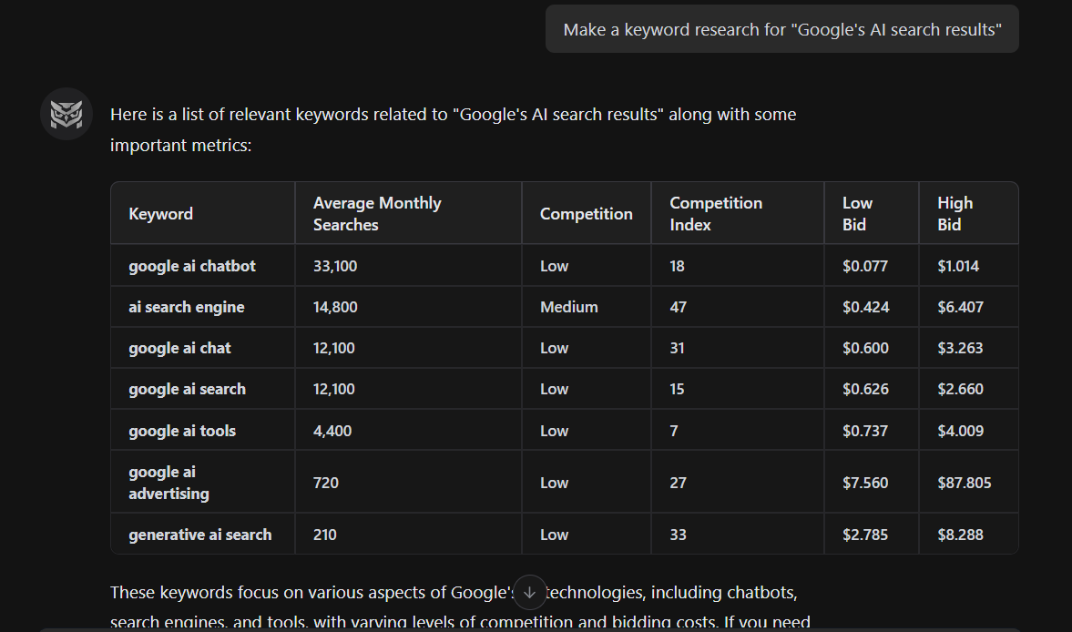Click the scroll-to-bottom arrow icon
This screenshot has height=632, width=1072.
coord(529,592)
